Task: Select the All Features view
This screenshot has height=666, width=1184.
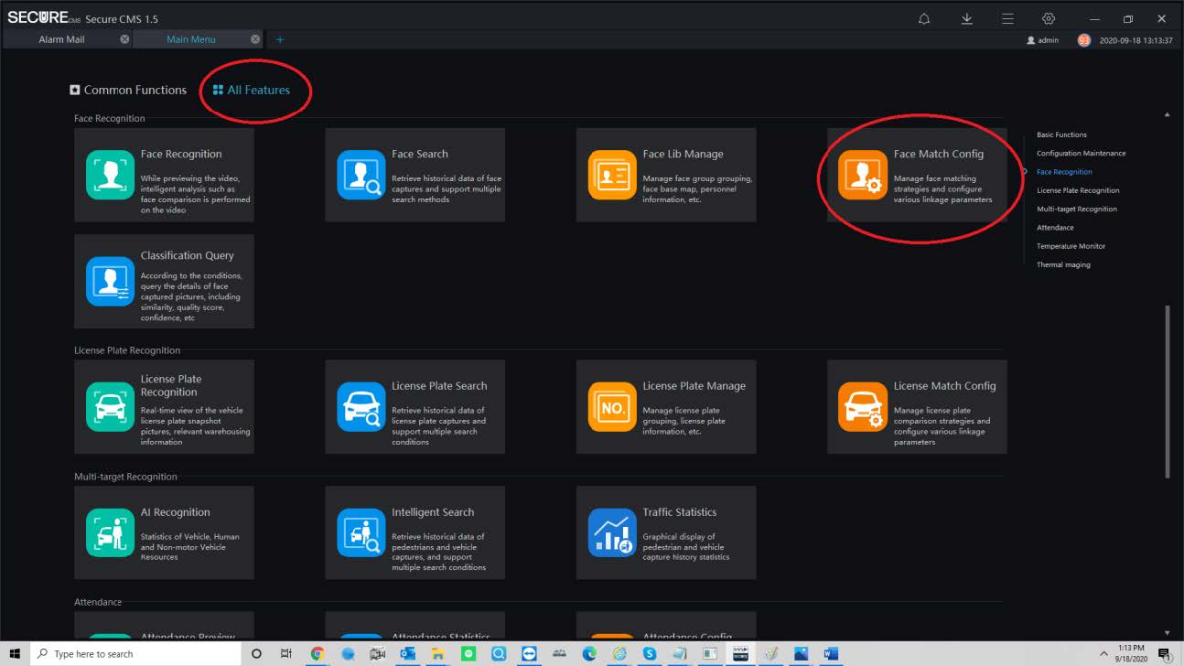Action: pos(252,90)
